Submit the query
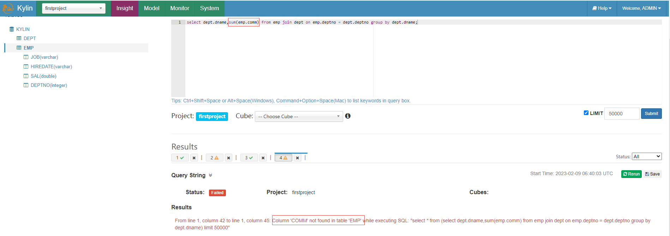The width and height of the screenshot is (670, 236). 651,114
